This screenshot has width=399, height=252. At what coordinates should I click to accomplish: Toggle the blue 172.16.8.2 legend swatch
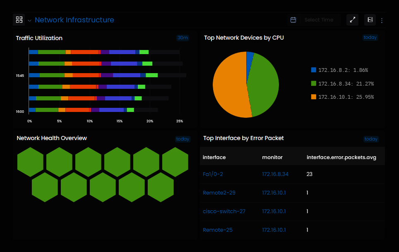[313, 70]
